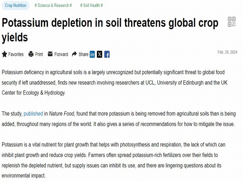Click the envelope Forward icon
This screenshot has height=182, width=243.
50,54
